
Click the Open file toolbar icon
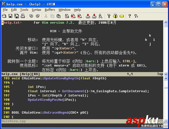[4, 16]
